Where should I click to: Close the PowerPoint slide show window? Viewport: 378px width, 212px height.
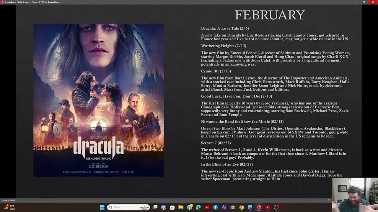pyautogui.click(x=373, y=2)
